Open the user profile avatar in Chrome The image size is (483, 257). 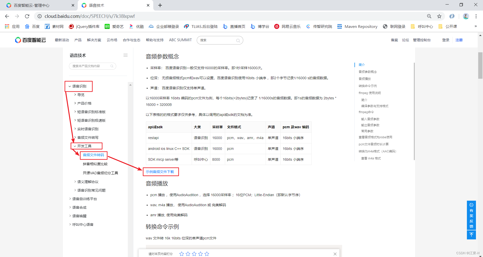click(466, 16)
